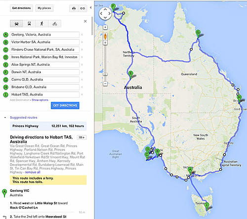Click map pin H at Brisbane
Image resolution: width=247 pixels, height=219 pixels.
point(239,98)
